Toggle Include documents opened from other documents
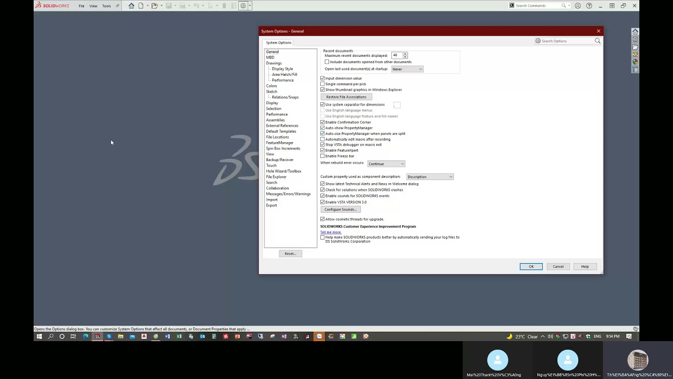The height and width of the screenshot is (379, 673). [327, 62]
